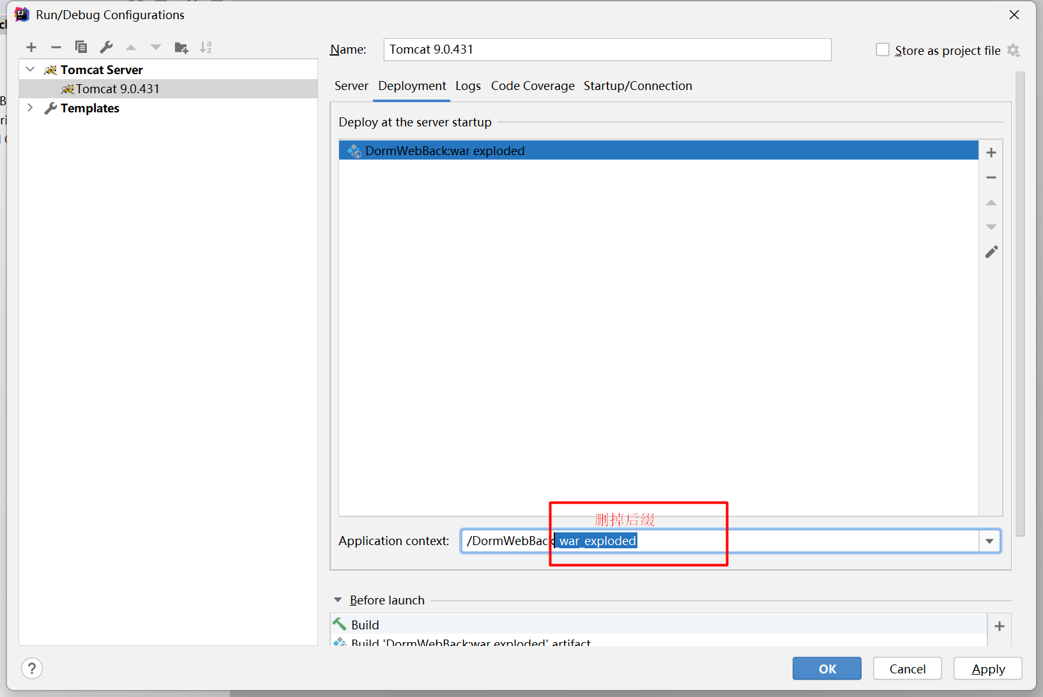Click the Application context text field
Screen dimensions: 1043x697
[720, 541]
